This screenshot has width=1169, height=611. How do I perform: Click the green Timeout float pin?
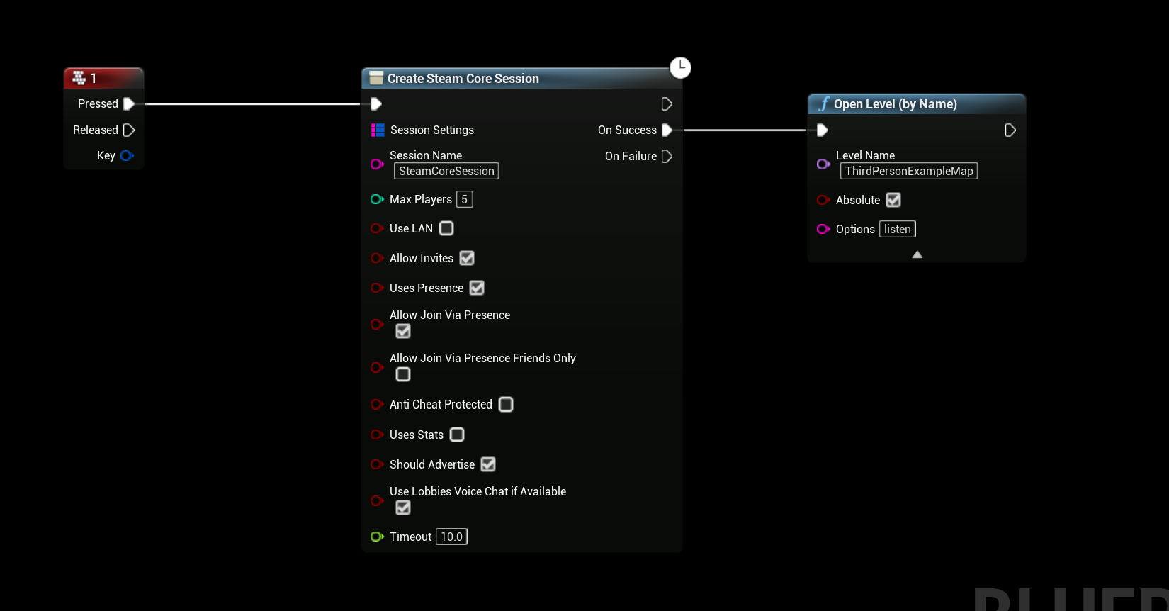377,537
